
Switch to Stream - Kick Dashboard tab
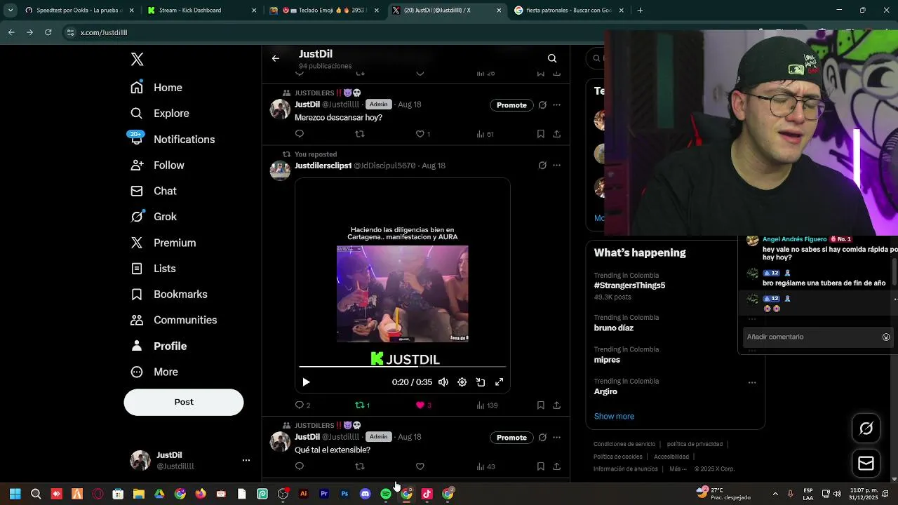click(x=201, y=11)
